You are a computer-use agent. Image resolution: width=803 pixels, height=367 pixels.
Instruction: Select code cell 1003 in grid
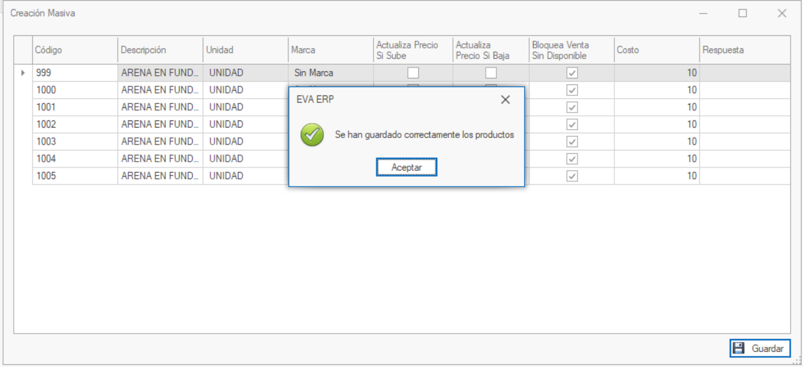click(75, 141)
